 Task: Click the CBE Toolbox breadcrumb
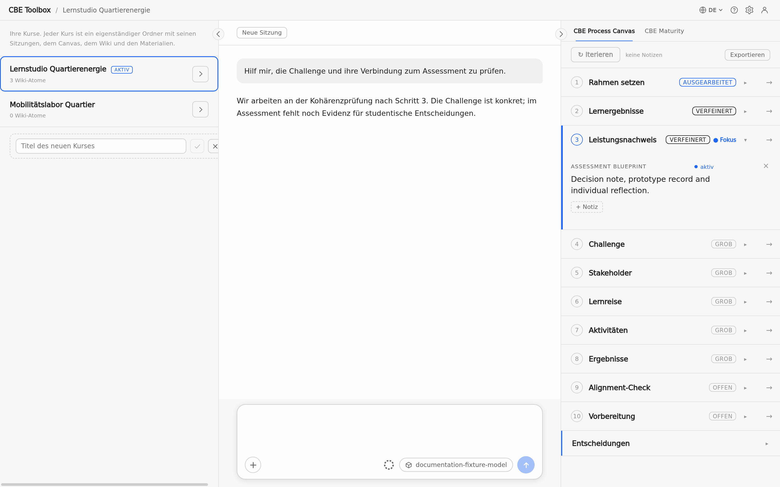(x=30, y=10)
